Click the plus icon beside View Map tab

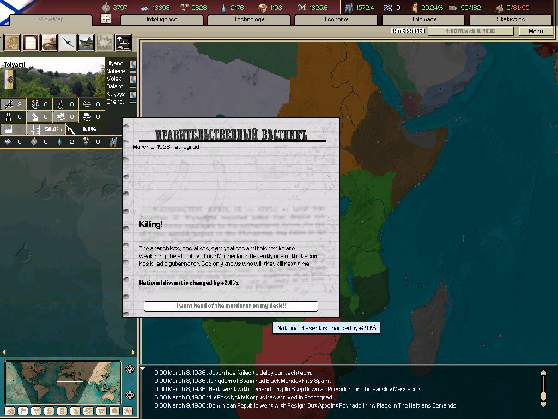106,19
